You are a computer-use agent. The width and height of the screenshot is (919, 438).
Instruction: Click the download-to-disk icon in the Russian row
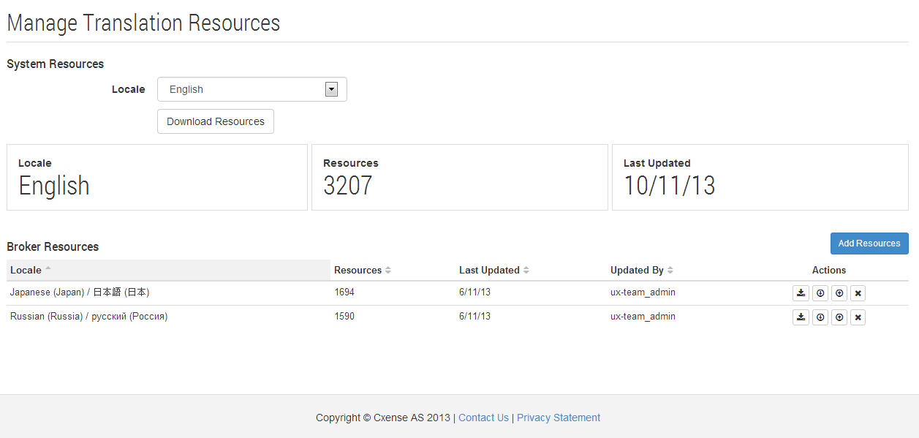click(801, 317)
